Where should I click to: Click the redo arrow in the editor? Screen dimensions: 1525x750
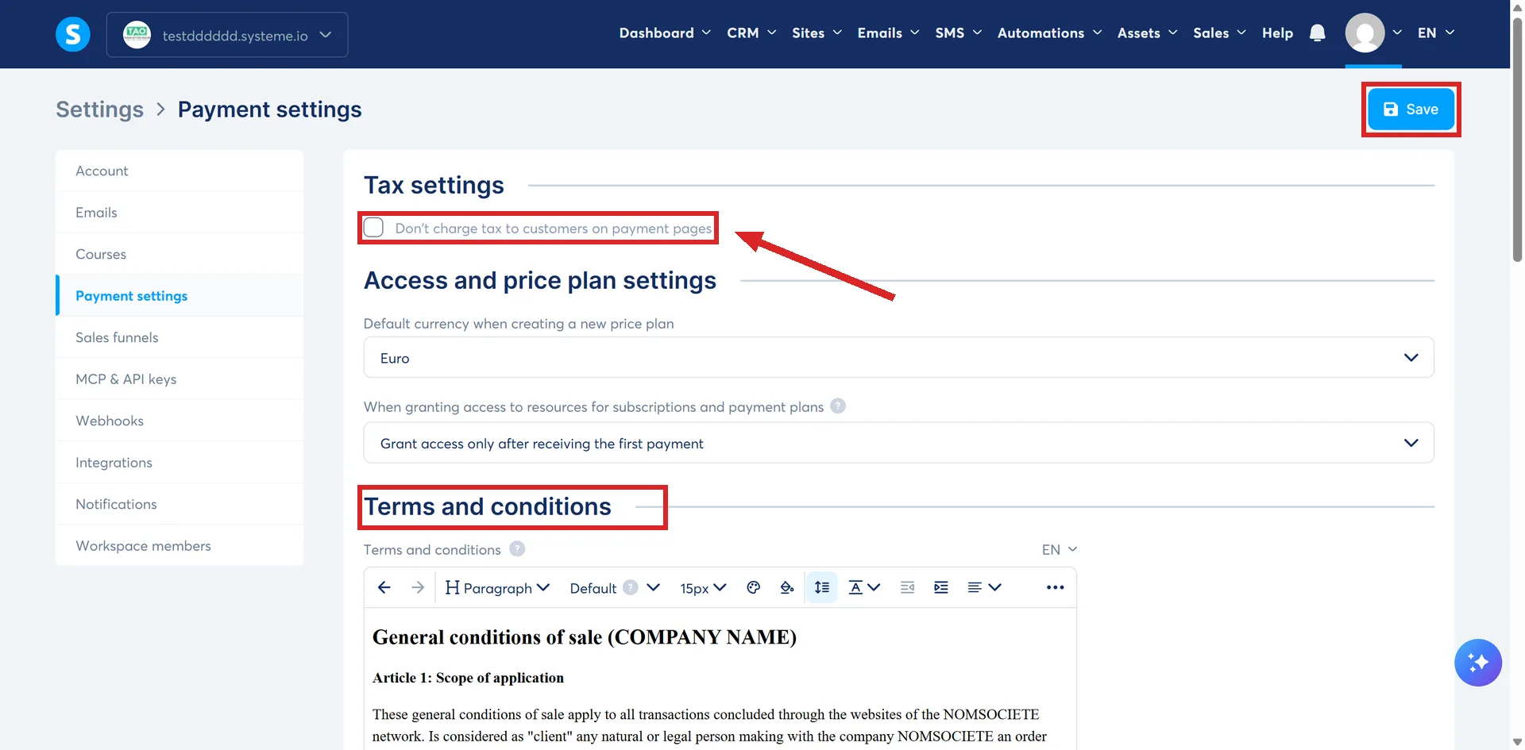[418, 587]
